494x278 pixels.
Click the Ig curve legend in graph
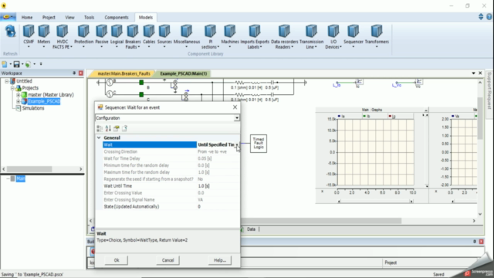click(x=392, y=117)
